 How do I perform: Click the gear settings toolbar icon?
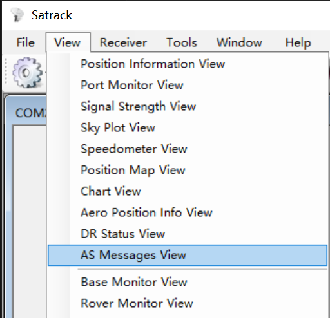(27, 73)
